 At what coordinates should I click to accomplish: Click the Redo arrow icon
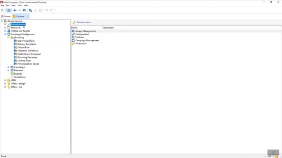[x=51, y=11]
